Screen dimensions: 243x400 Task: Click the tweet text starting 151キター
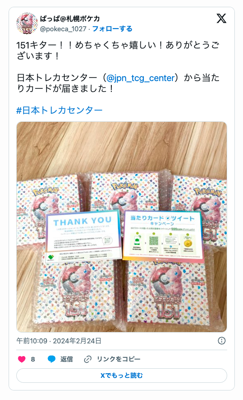pos(118,50)
